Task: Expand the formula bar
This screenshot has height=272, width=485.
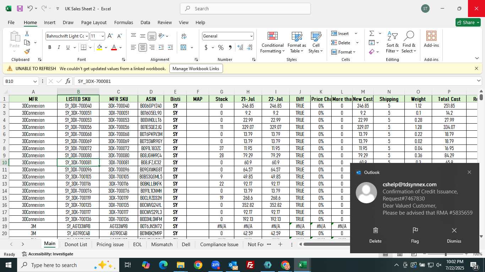Action: pos(479,81)
